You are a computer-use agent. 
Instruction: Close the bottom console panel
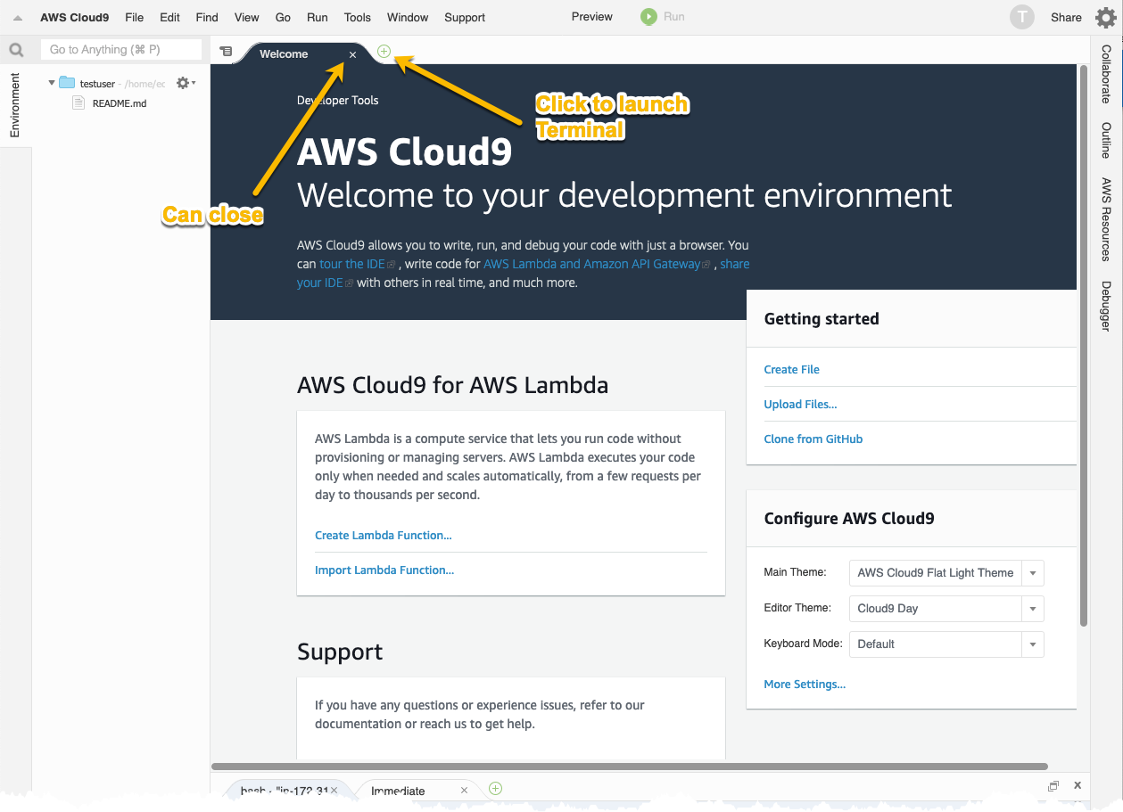(1078, 786)
